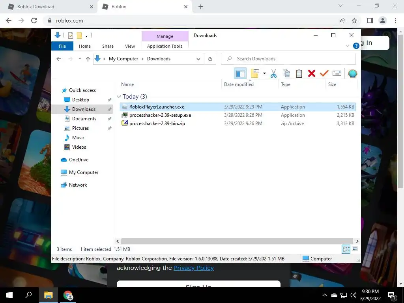Open Network in navigation pane
Screen dimensions: 404x303
point(78,185)
